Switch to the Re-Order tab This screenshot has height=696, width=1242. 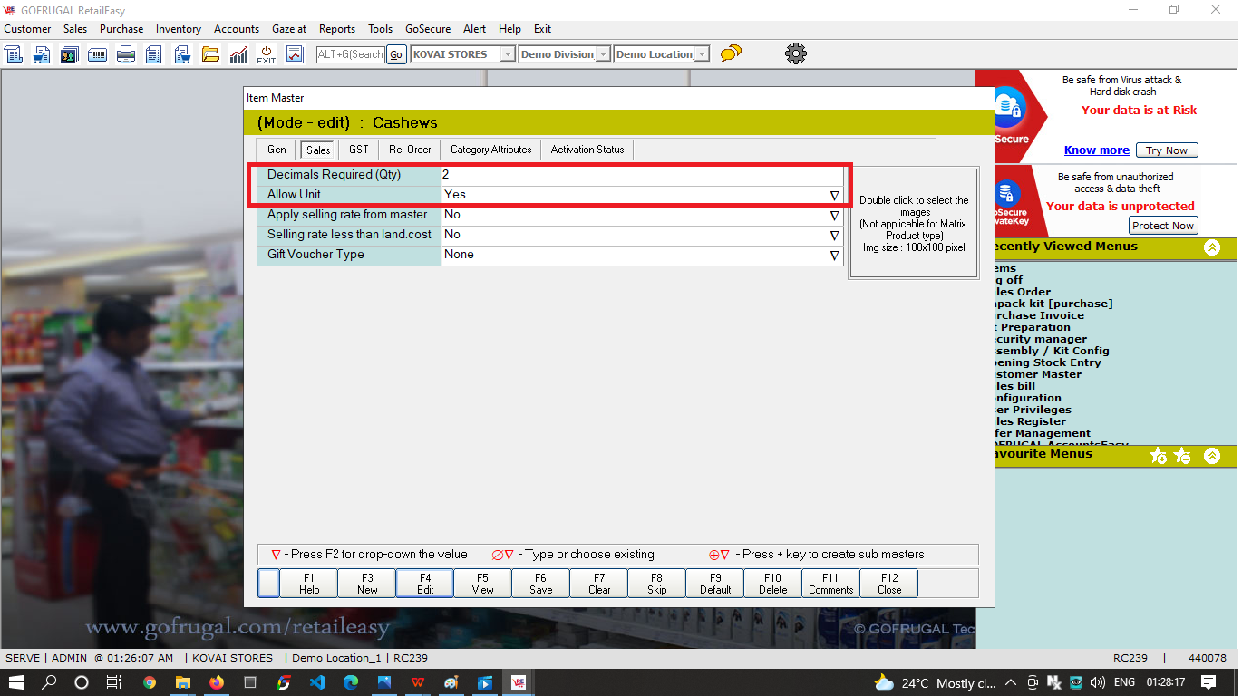pyautogui.click(x=410, y=150)
